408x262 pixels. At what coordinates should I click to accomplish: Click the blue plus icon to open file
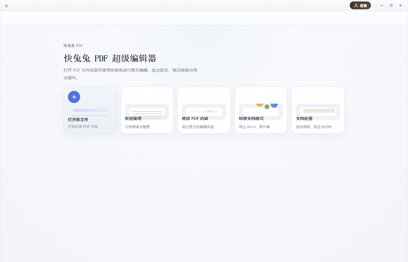(74, 97)
